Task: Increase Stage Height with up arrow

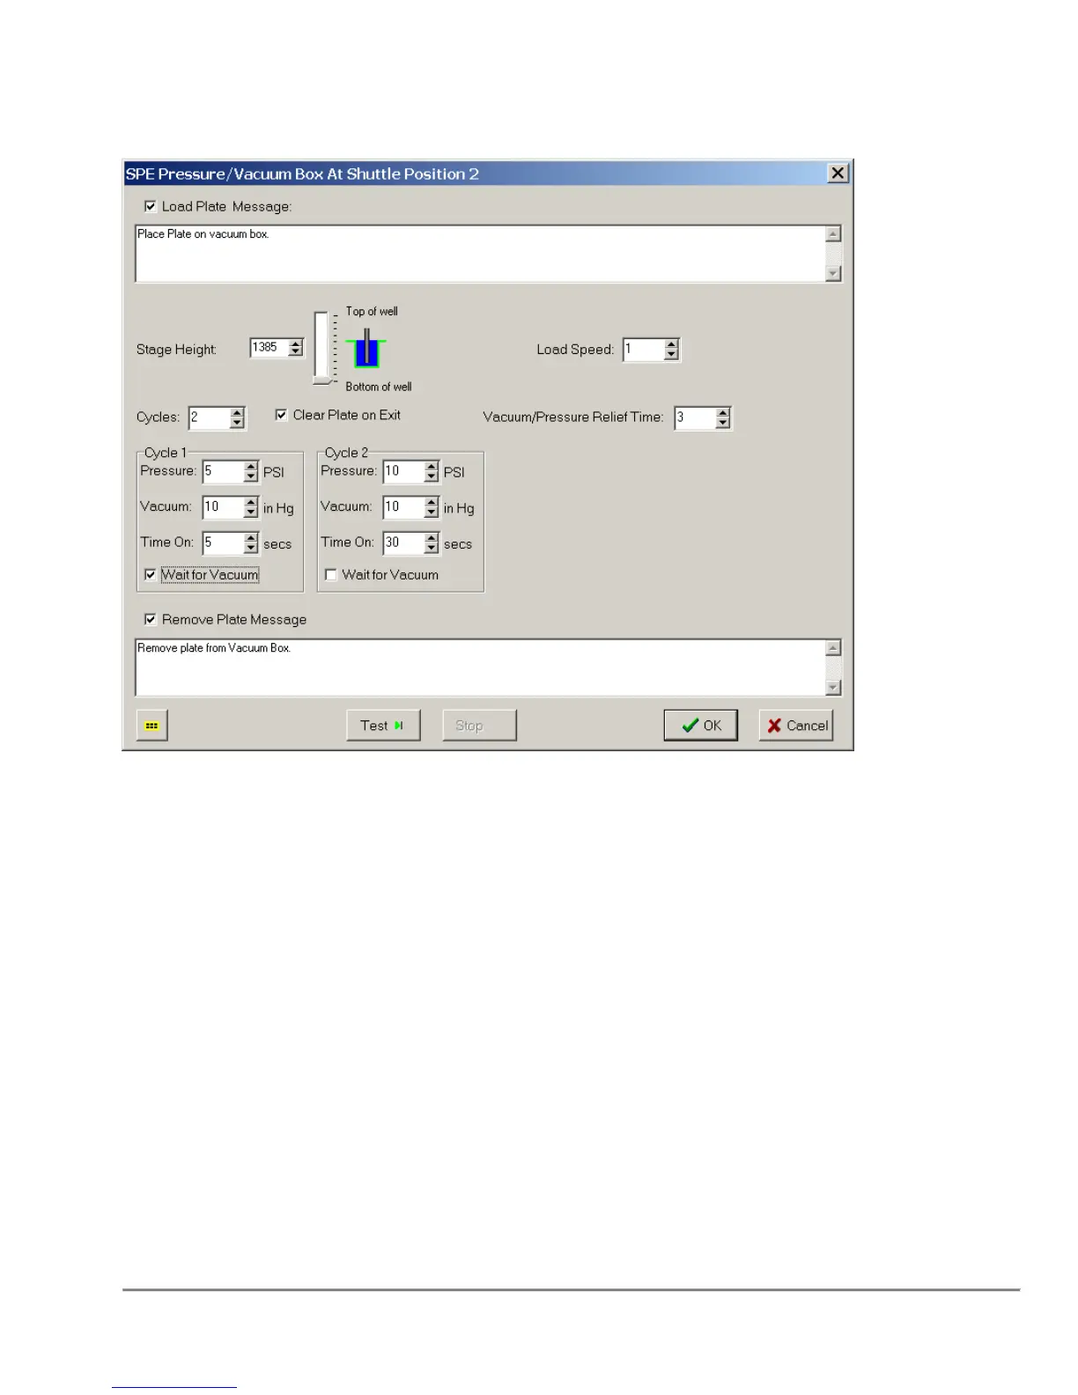Action: coord(296,343)
